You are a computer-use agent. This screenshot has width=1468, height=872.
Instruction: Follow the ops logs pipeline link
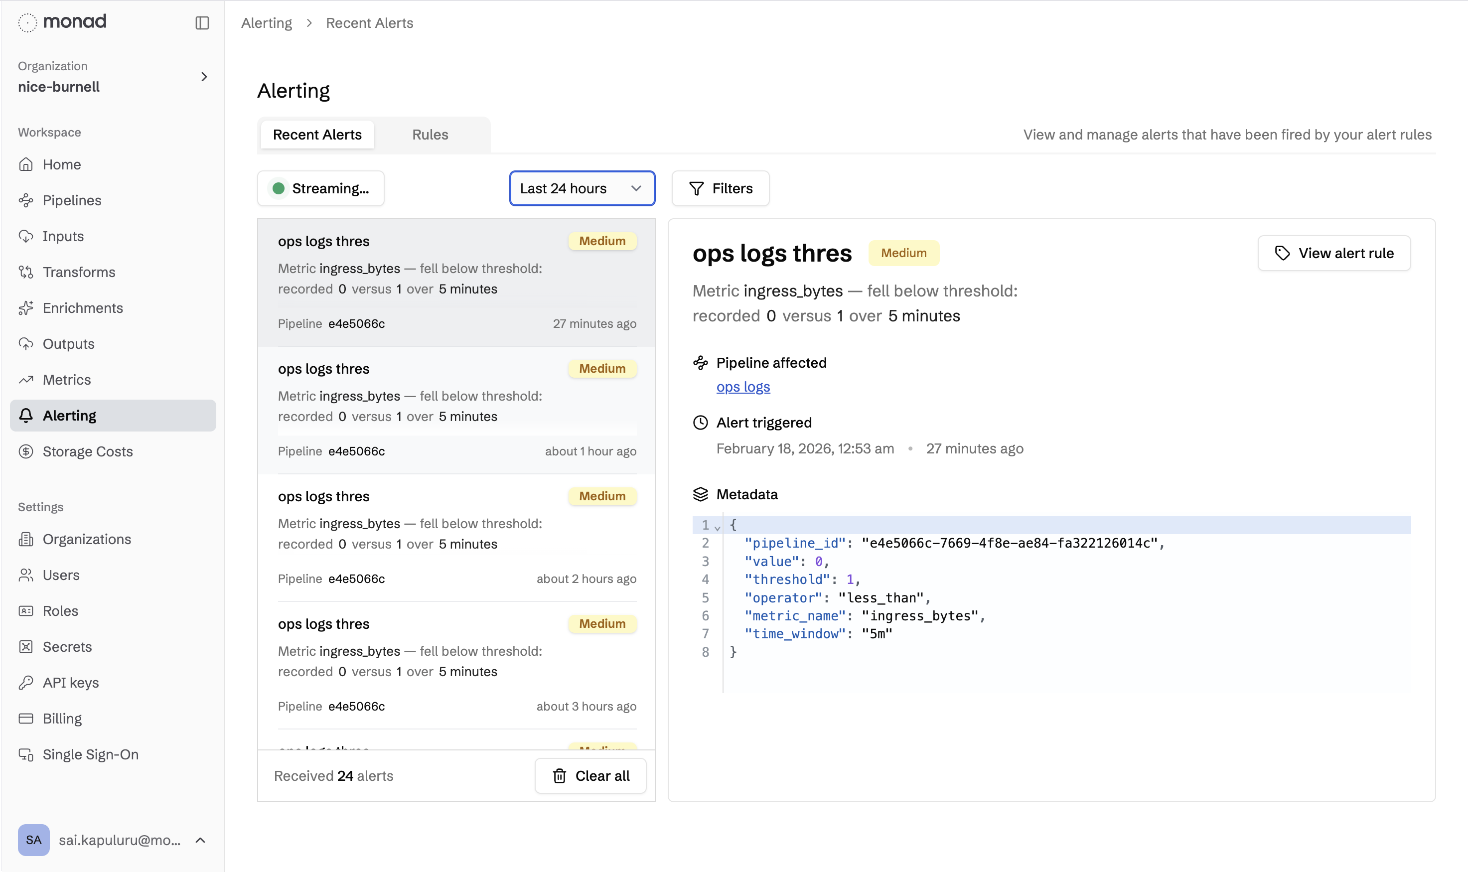[742, 387]
